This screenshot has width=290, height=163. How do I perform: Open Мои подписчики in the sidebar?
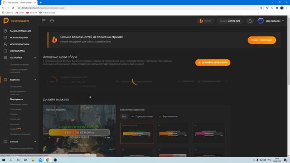click(x=19, y=44)
